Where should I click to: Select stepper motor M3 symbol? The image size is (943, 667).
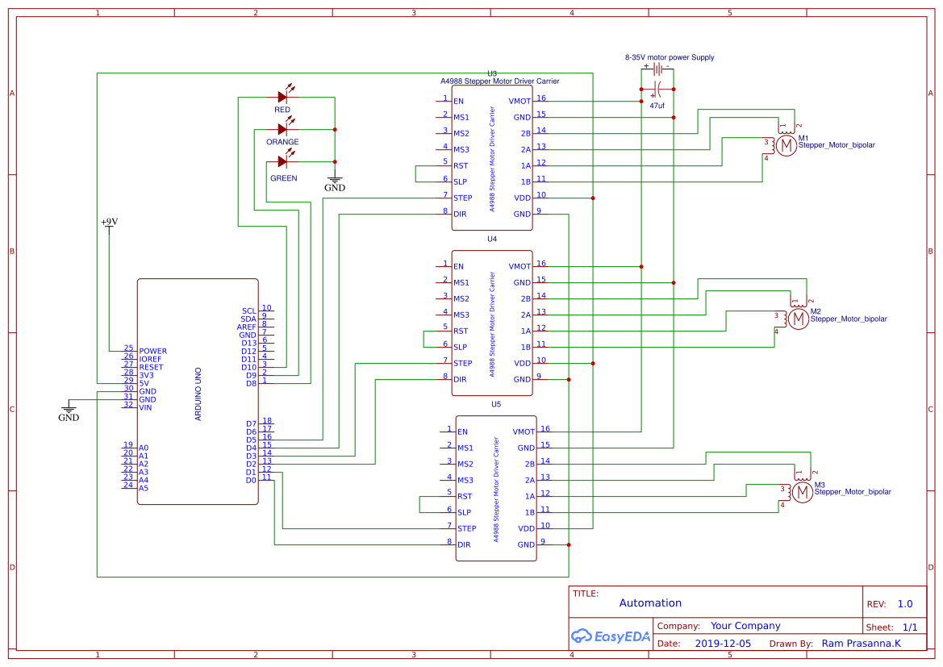click(x=803, y=492)
